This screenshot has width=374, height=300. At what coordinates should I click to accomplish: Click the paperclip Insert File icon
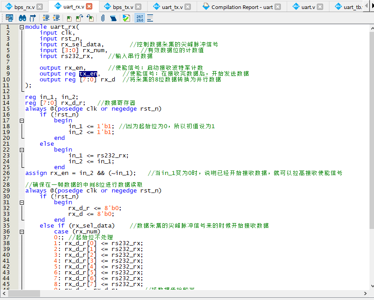[x=103, y=18]
